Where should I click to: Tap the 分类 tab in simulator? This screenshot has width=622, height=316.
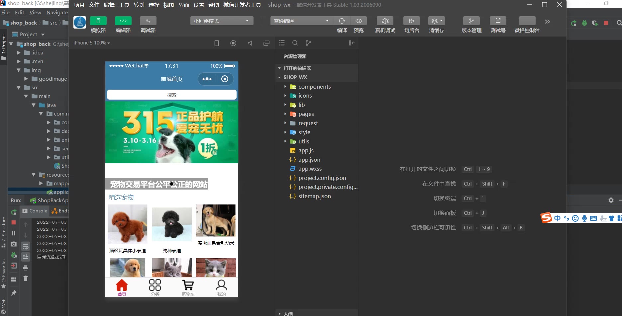click(155, 287)
